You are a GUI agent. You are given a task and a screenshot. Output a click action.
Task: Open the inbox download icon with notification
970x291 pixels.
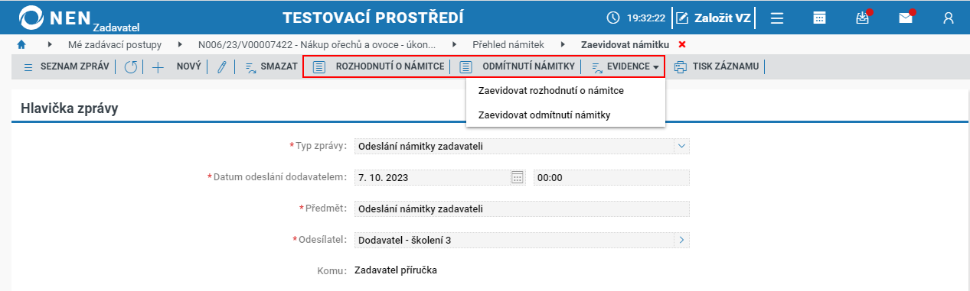pyautogui.click(x=863, y=18)
